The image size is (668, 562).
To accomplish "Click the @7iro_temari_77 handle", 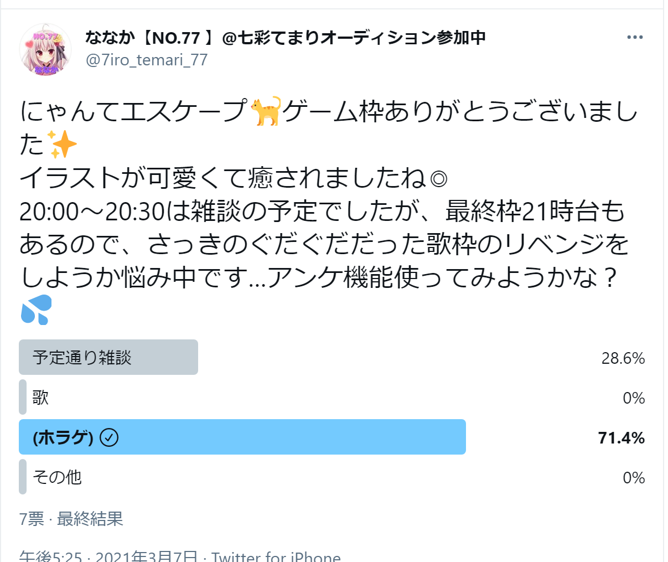I will [x=147, y=60].
